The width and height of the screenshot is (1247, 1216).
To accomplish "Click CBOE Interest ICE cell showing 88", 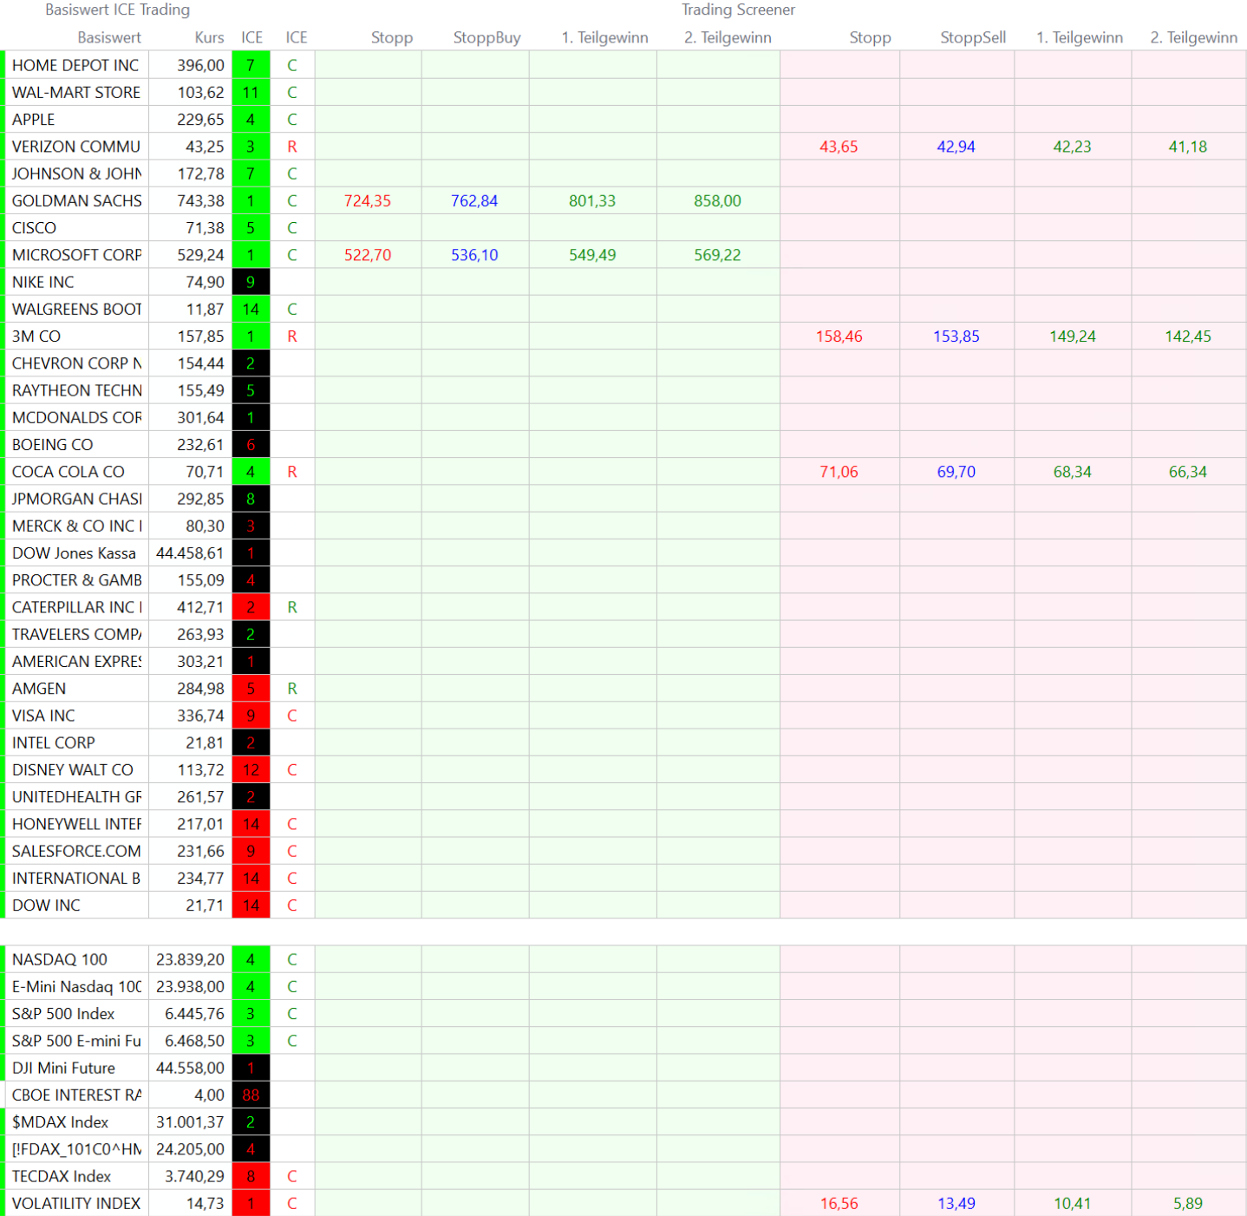I will (x=251, y=1095).
